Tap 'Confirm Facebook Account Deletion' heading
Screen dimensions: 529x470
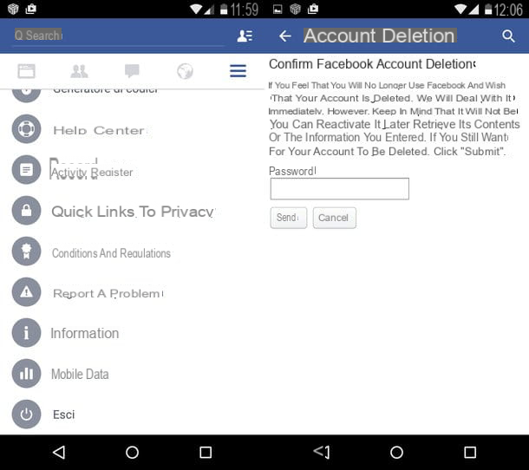pos(372,64)
